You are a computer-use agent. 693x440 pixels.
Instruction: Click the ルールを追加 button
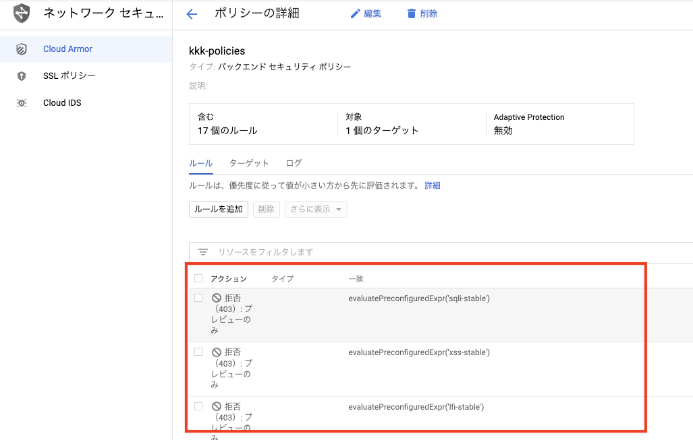[x=219, y=209]
